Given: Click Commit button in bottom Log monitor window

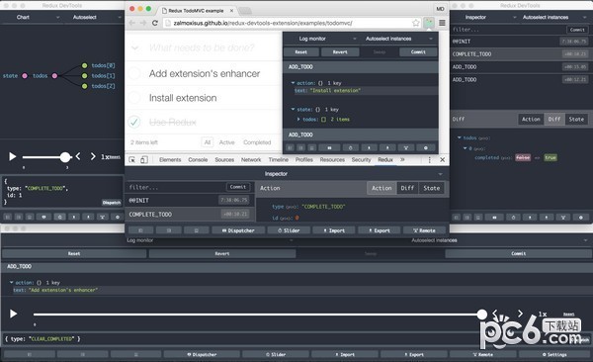Looking at the screenshot, I should [519, 253].
